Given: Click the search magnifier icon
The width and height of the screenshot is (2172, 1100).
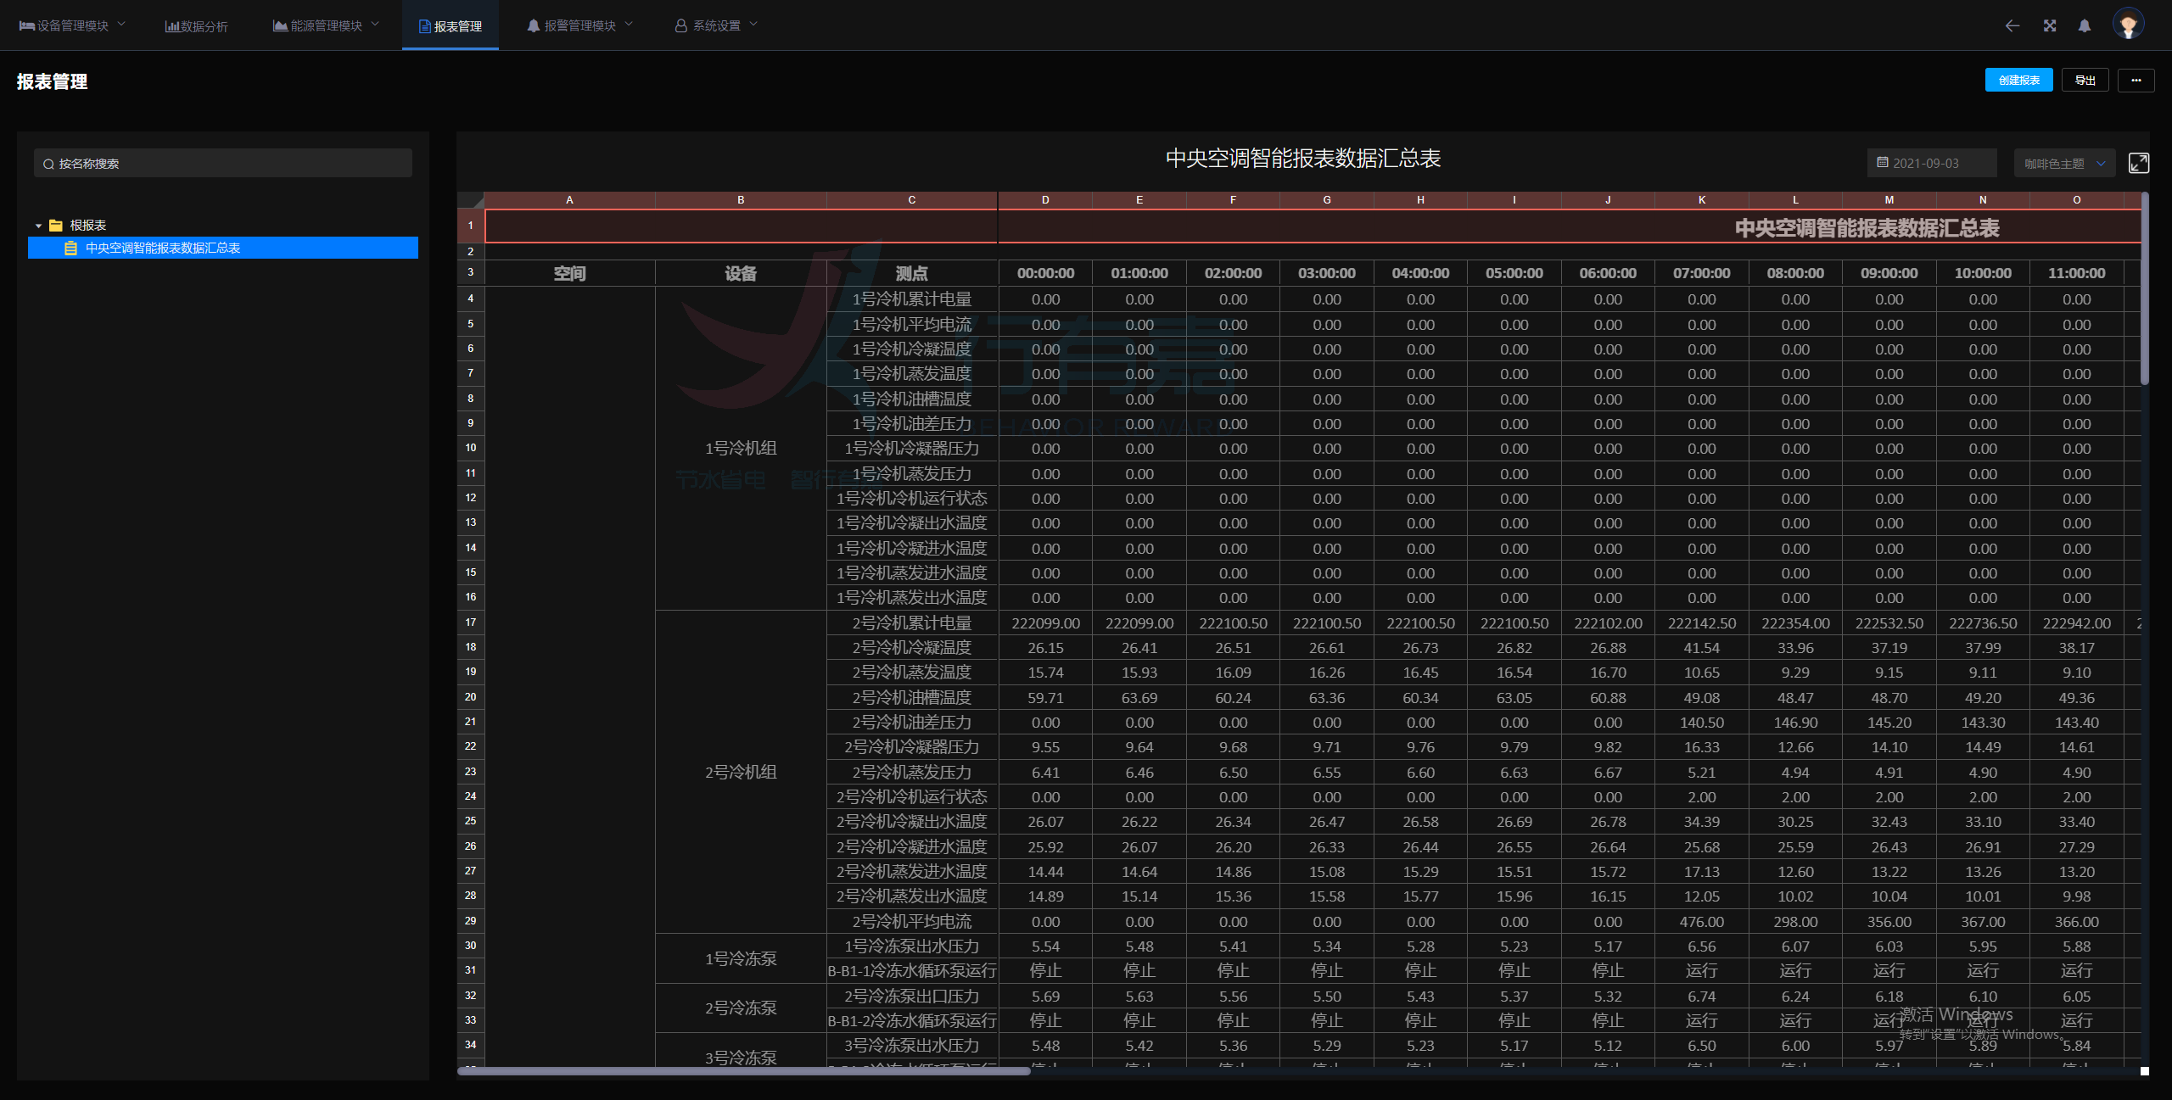Looking at the screenshot, I should tap(48, 164).
